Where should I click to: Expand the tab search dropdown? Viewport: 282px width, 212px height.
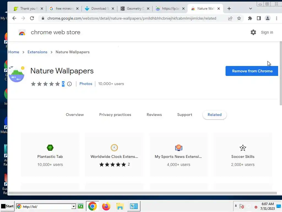(x=251, y=9)
